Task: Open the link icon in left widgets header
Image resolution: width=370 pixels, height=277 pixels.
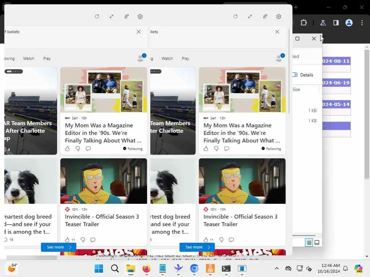Action: [126, 17]
